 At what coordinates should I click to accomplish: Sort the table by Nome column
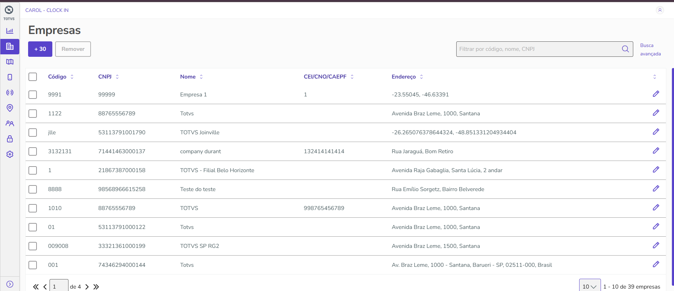click(x=201, y=77)
